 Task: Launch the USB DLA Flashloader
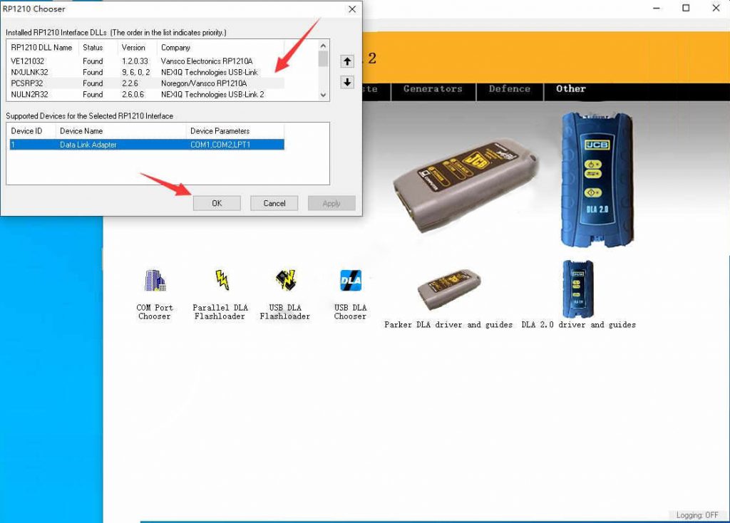[285, 280]
